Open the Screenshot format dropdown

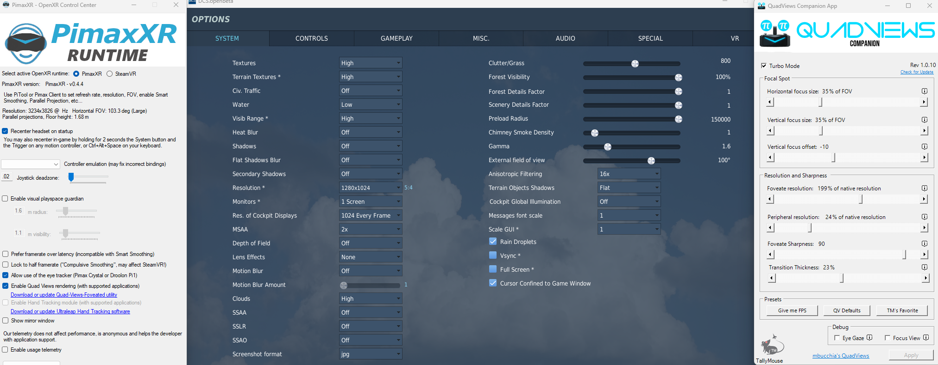371,354
